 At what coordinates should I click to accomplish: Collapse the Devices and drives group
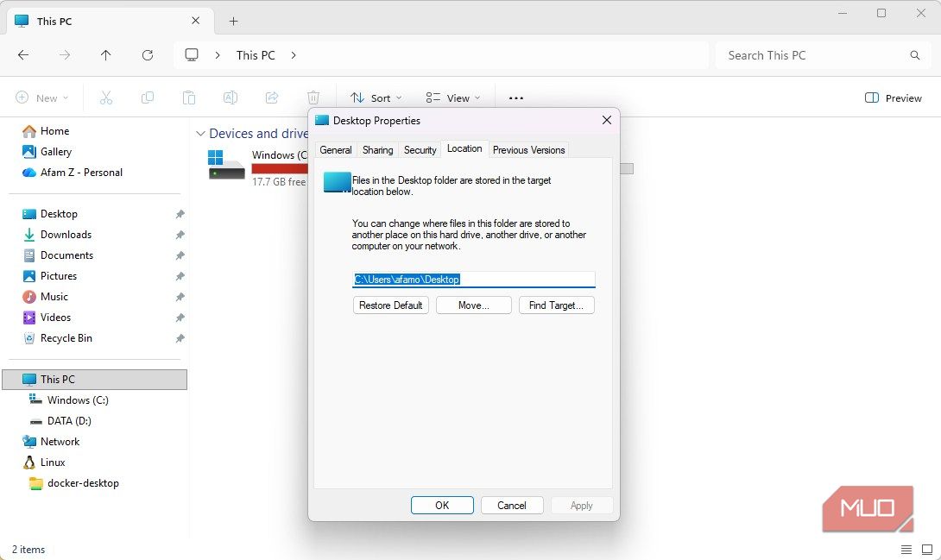pos(200,134)
